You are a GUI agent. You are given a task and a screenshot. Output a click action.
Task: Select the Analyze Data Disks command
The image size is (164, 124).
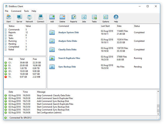click(x=68, y=41)
